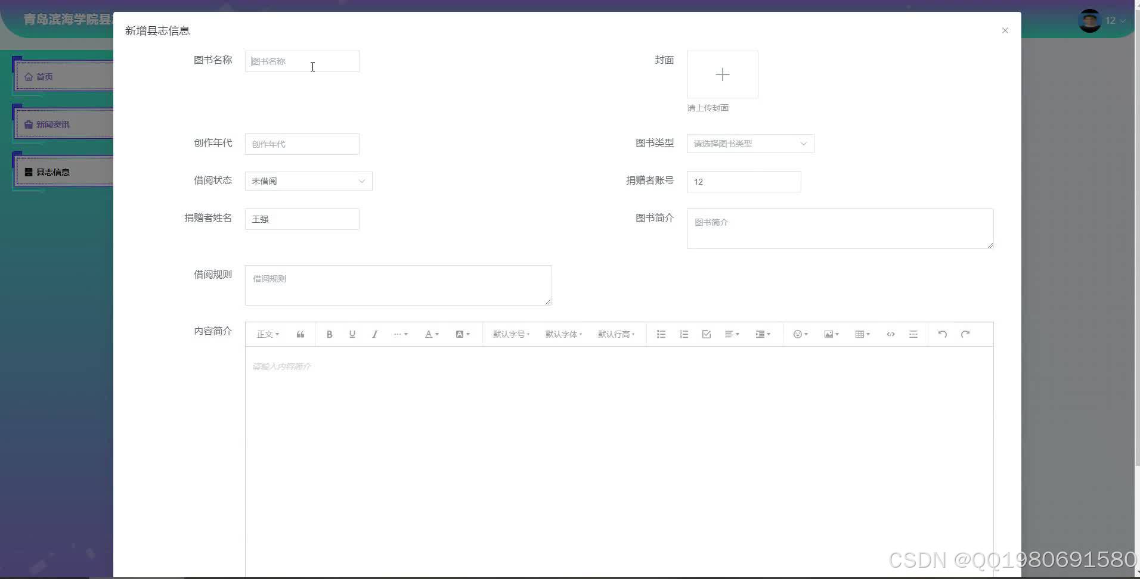Insert a task checklist item
Viewport: 1140px width, 579px height.
coord(706,334)
